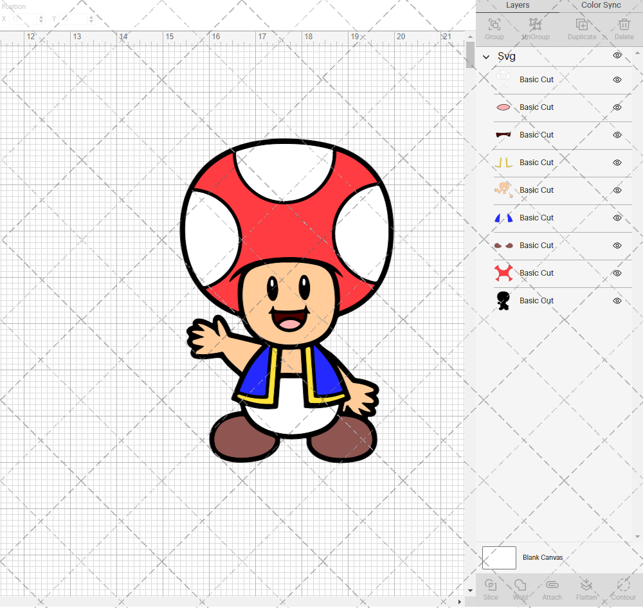The image size is (643, 608).
Task: Click the layers panel scroll up arrow
Action: pyautogui.click(x=637, y=53)
